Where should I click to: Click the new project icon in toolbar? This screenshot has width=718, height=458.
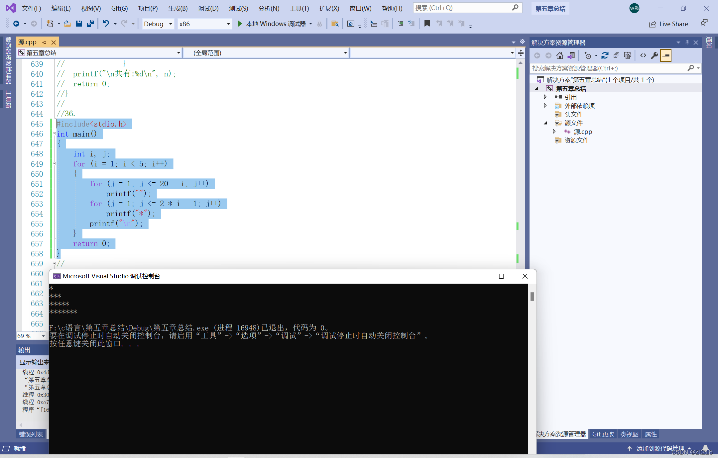50,24
